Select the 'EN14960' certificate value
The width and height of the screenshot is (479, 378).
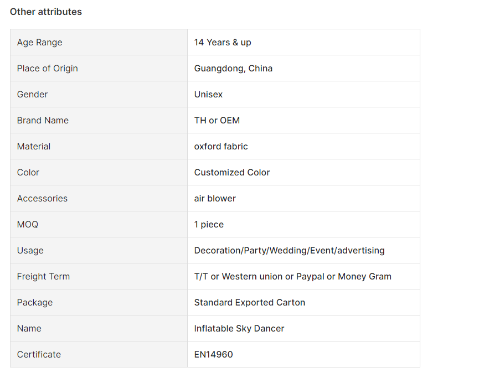coord(214,354)
